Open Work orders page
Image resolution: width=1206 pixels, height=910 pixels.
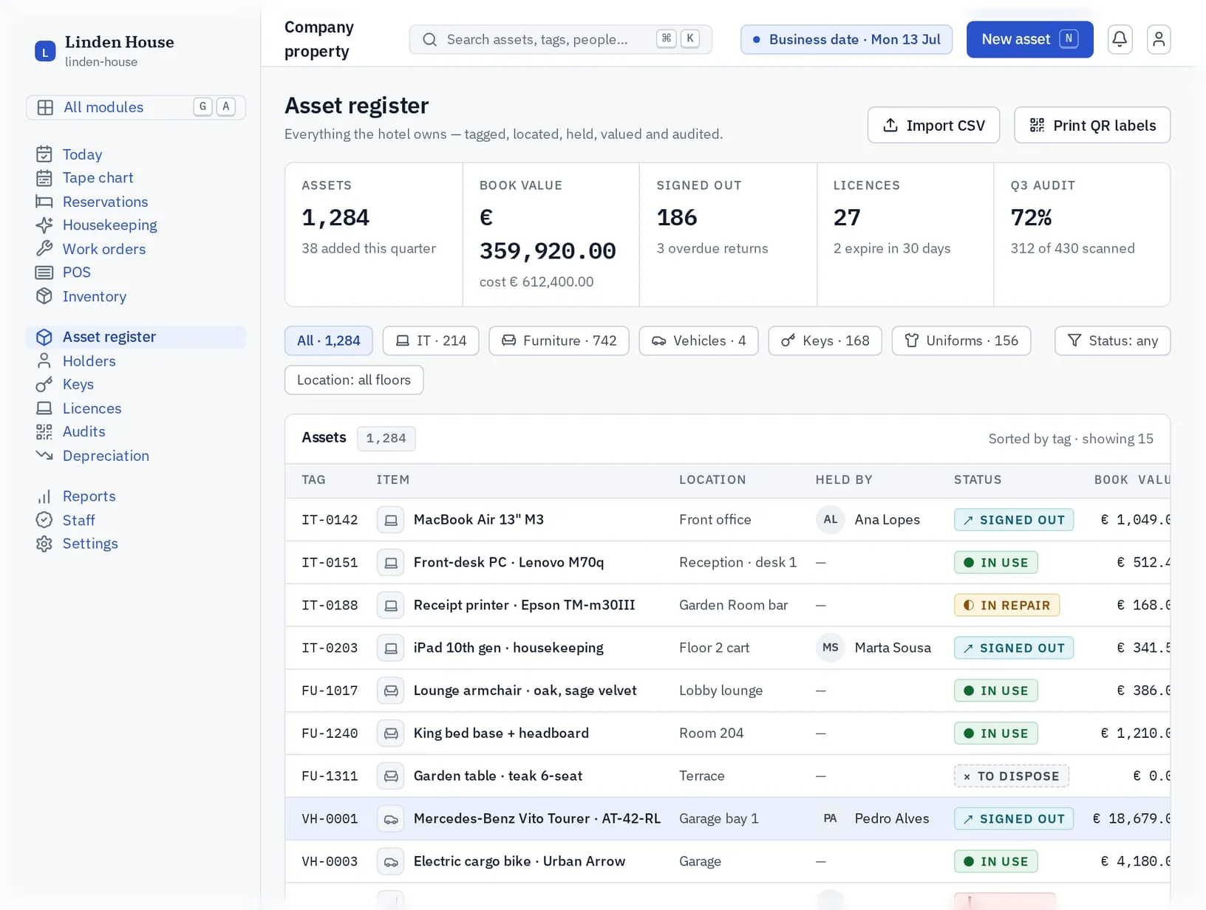click(x=136, y=249)
